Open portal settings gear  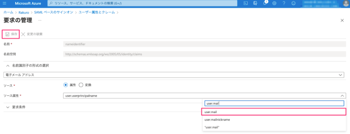(274, 3)
